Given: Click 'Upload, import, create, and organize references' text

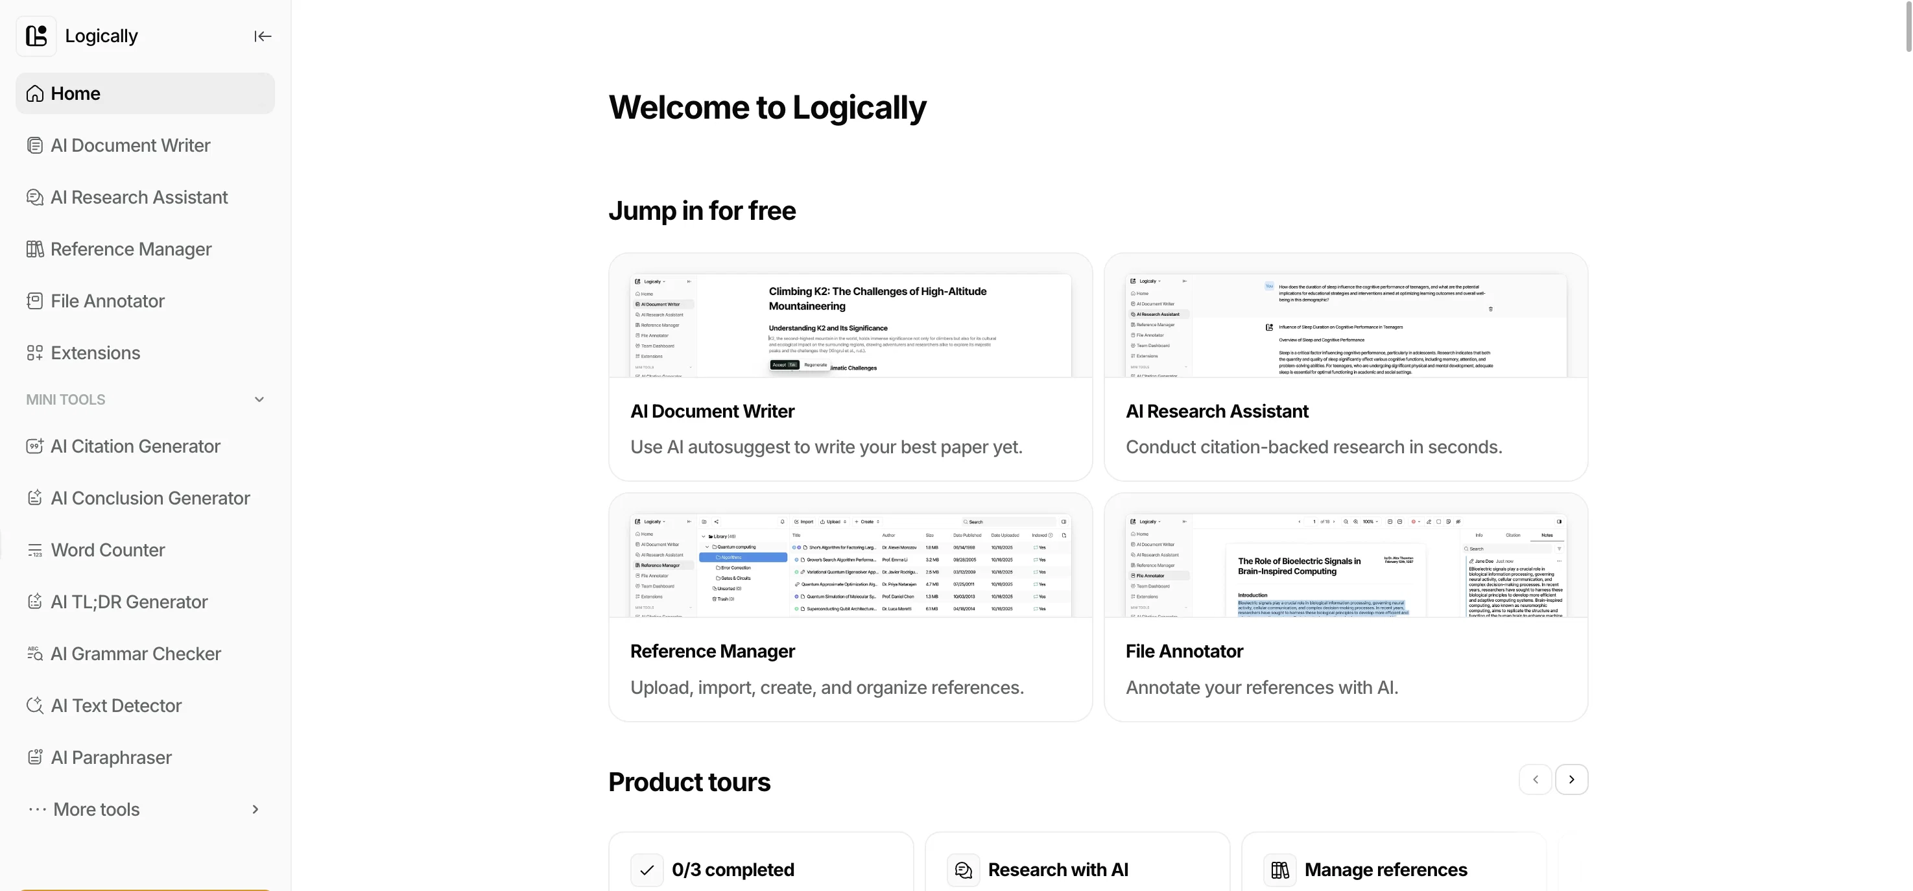Looking at the screenshot, I should point(827,687).
